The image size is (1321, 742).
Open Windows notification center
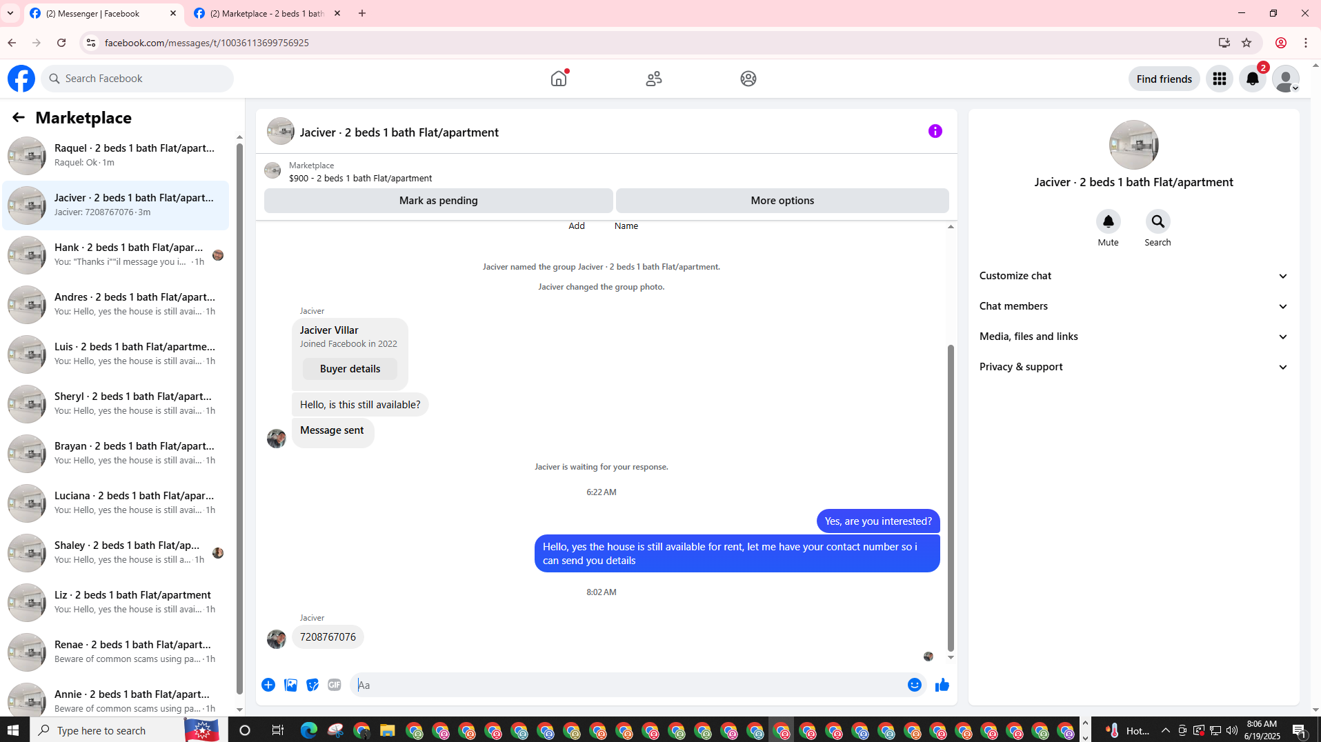coord(1300,730)
